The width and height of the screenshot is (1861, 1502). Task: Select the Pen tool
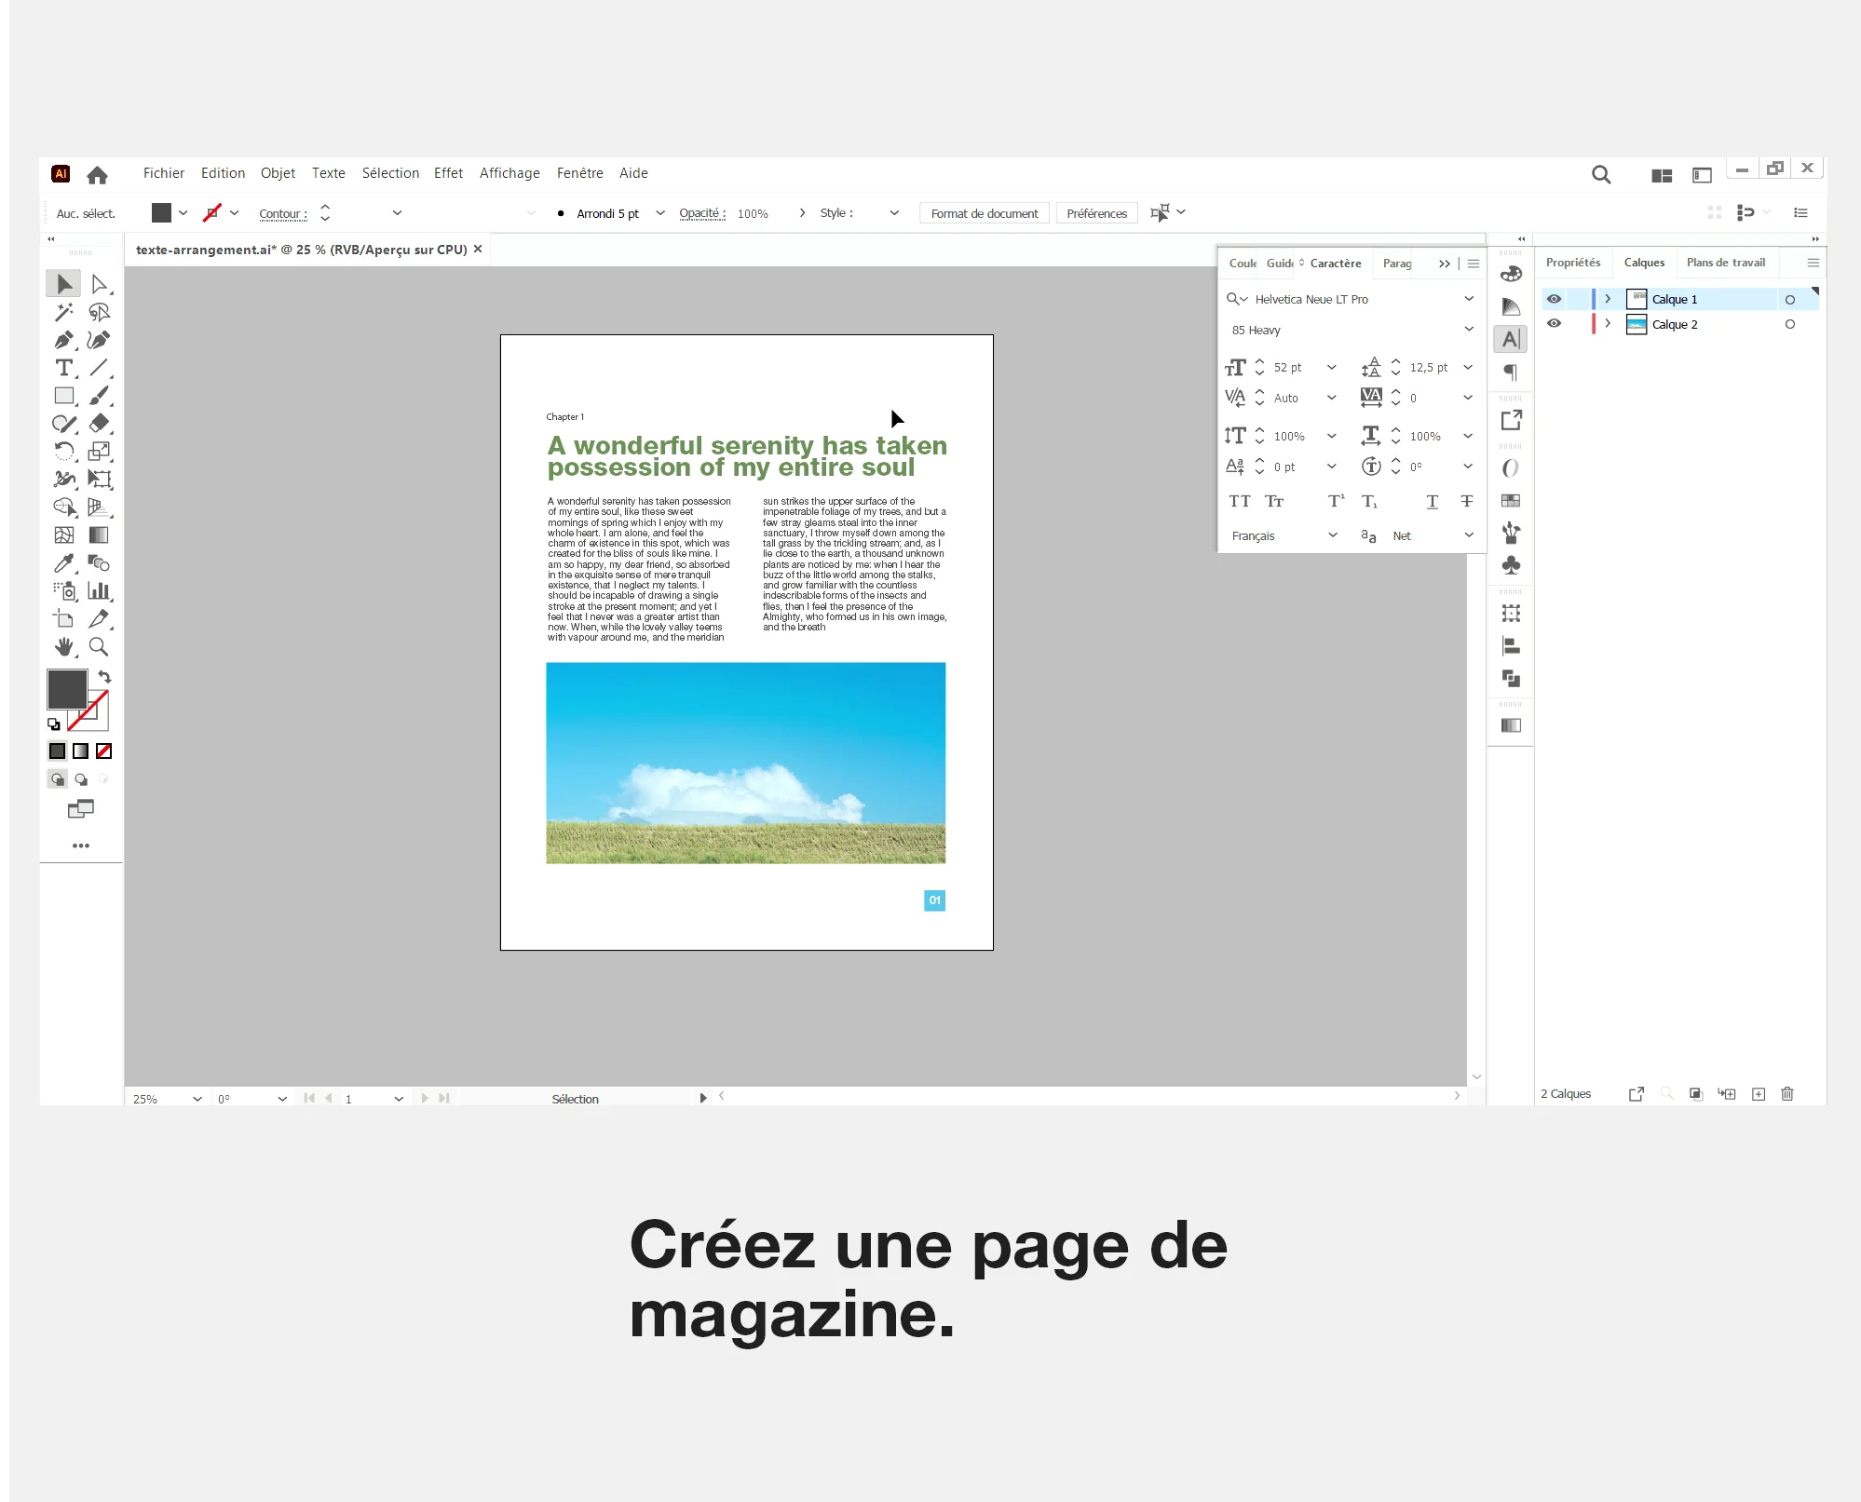coord(63,340)
